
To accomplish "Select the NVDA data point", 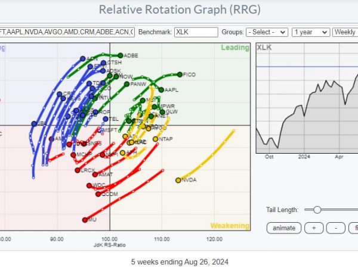I will [x=178, y=180].
